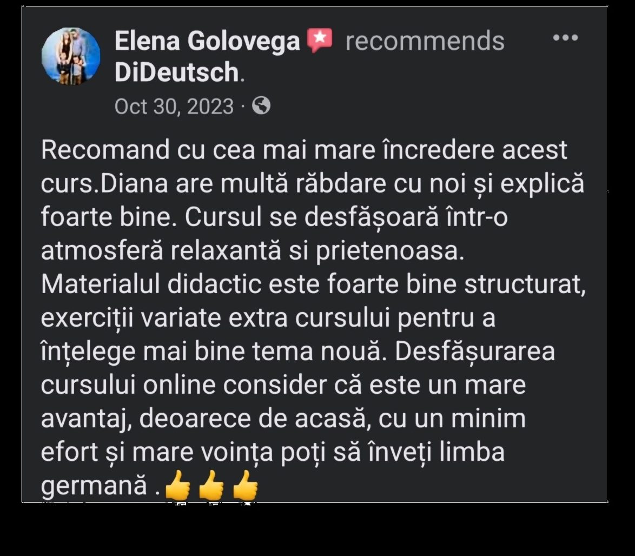The width and height of the screenshot is (635, 556).
Task: Click the globe public audience icon
Action: 261,106
